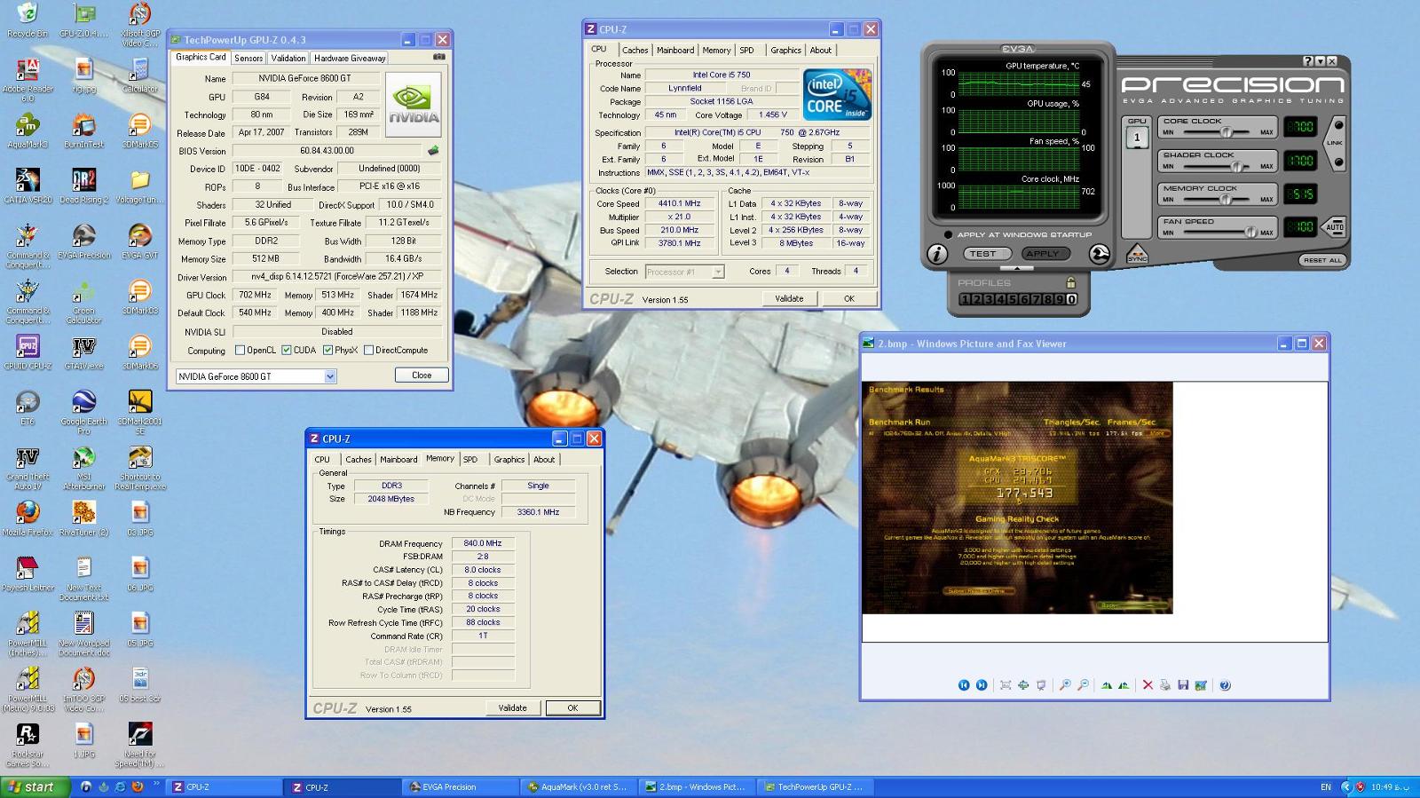Viewport: 1420px width, 798px height.
Task: Collapse profiles panel using the up-arrow tab
Action: pos(1017,268)
